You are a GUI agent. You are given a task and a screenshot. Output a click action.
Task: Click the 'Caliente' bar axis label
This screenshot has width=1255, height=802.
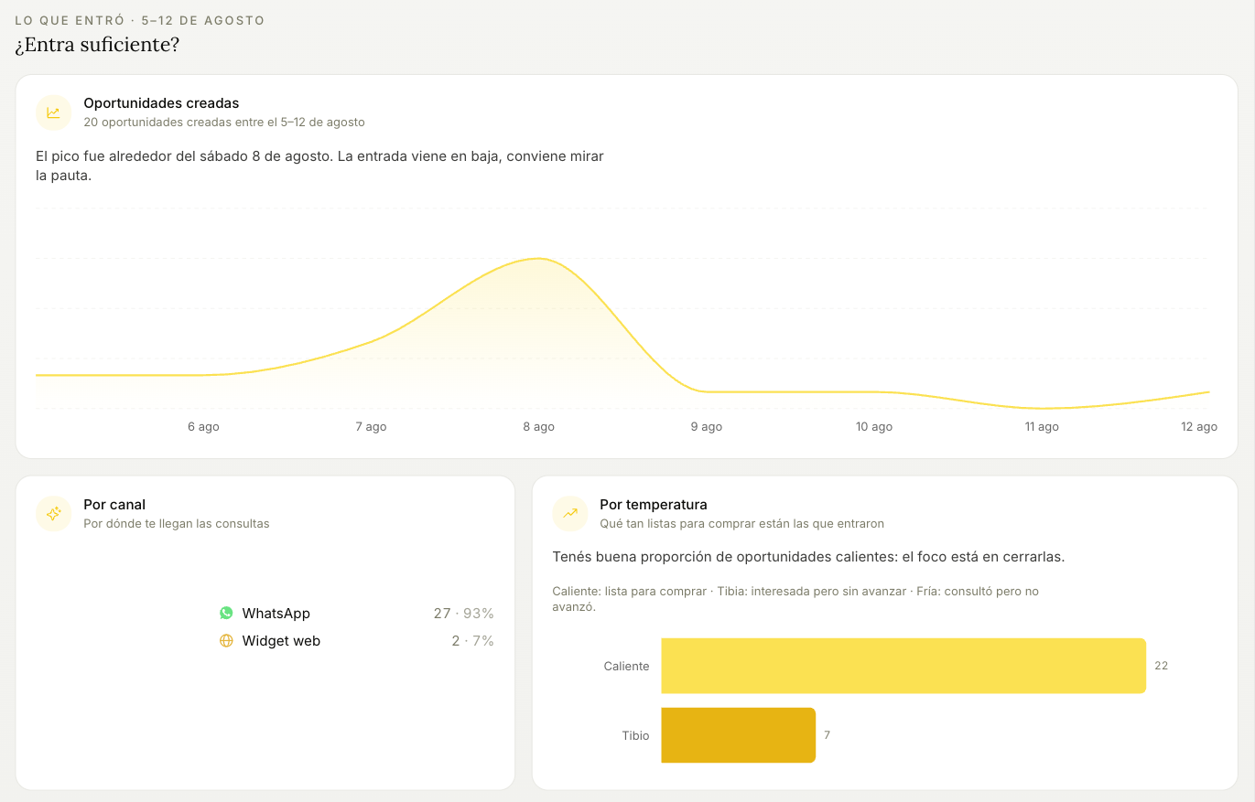[x=627, y=667]
